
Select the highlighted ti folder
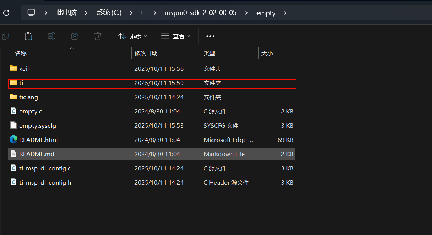click(22, 83)
